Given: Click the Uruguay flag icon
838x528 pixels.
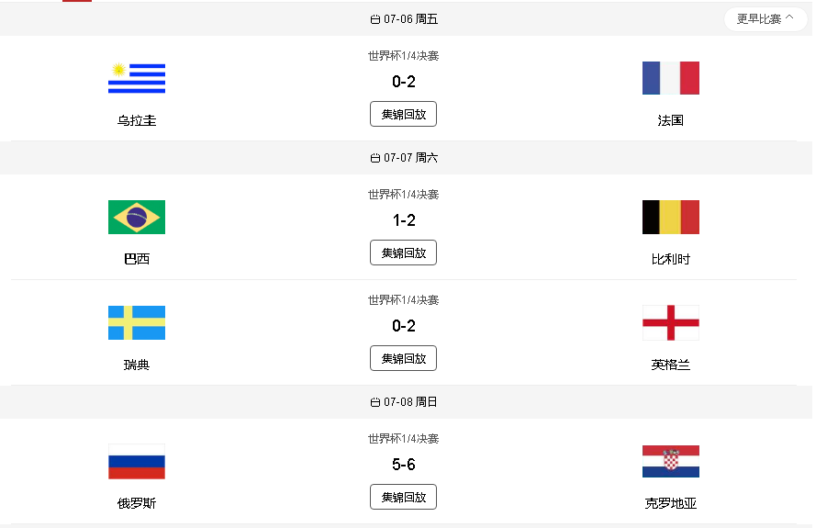Looking at the screenshot, I should click(x=136, y=78).
